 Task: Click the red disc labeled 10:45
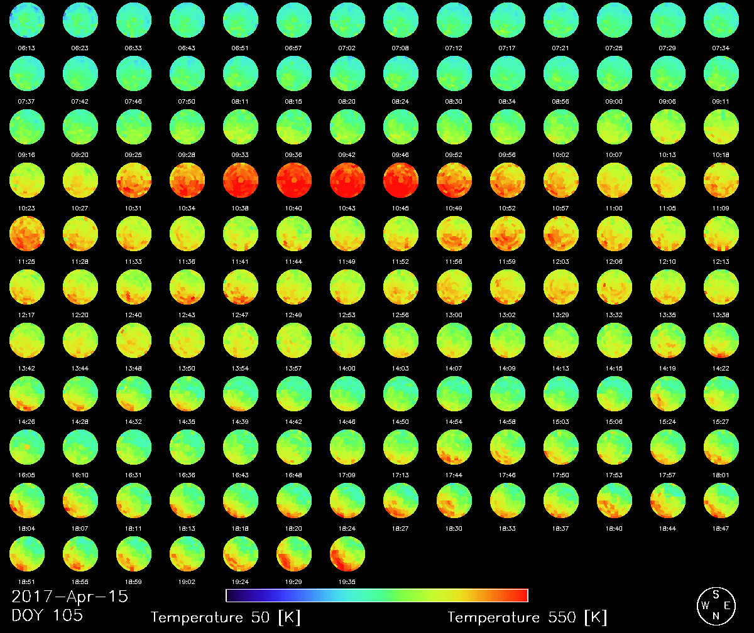(x=401, y=180)
